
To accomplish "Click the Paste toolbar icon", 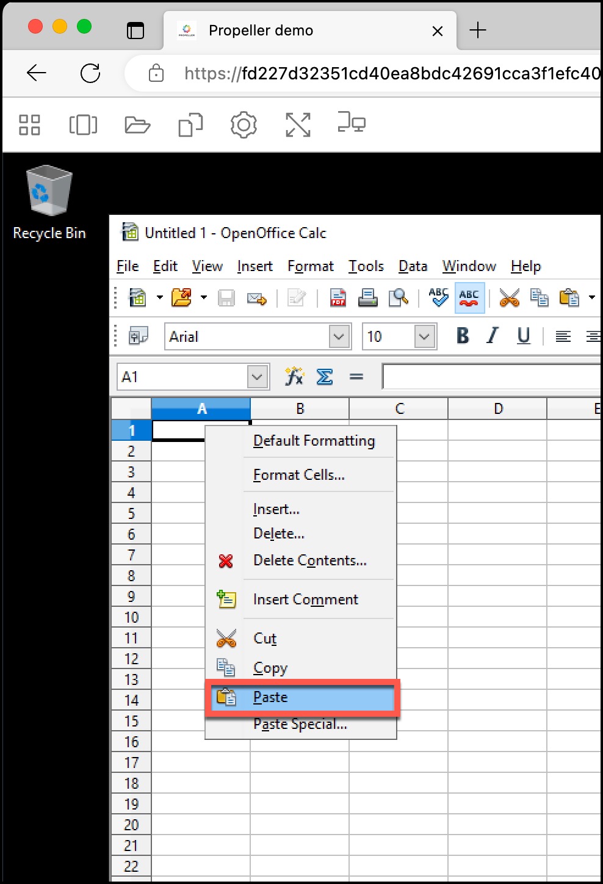I will pyautogui.click(x=569, y=298).
